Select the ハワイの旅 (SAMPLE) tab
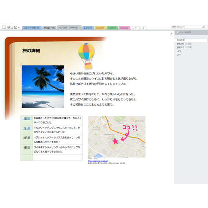Viewport: 208px width, 208px height. click(69, 27)
